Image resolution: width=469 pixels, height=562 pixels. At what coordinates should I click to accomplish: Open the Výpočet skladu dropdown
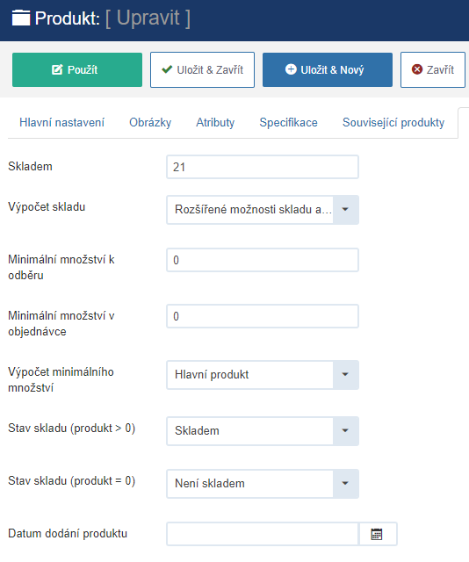263,210
